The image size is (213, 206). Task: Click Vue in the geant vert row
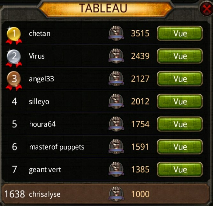click(x=180, y=170)
